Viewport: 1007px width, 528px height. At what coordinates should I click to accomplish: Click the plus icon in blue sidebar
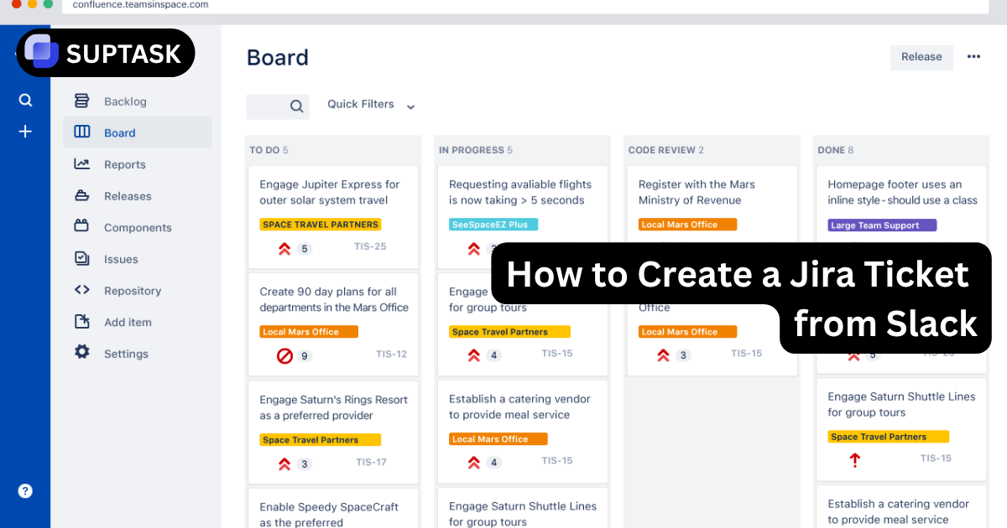25,131
